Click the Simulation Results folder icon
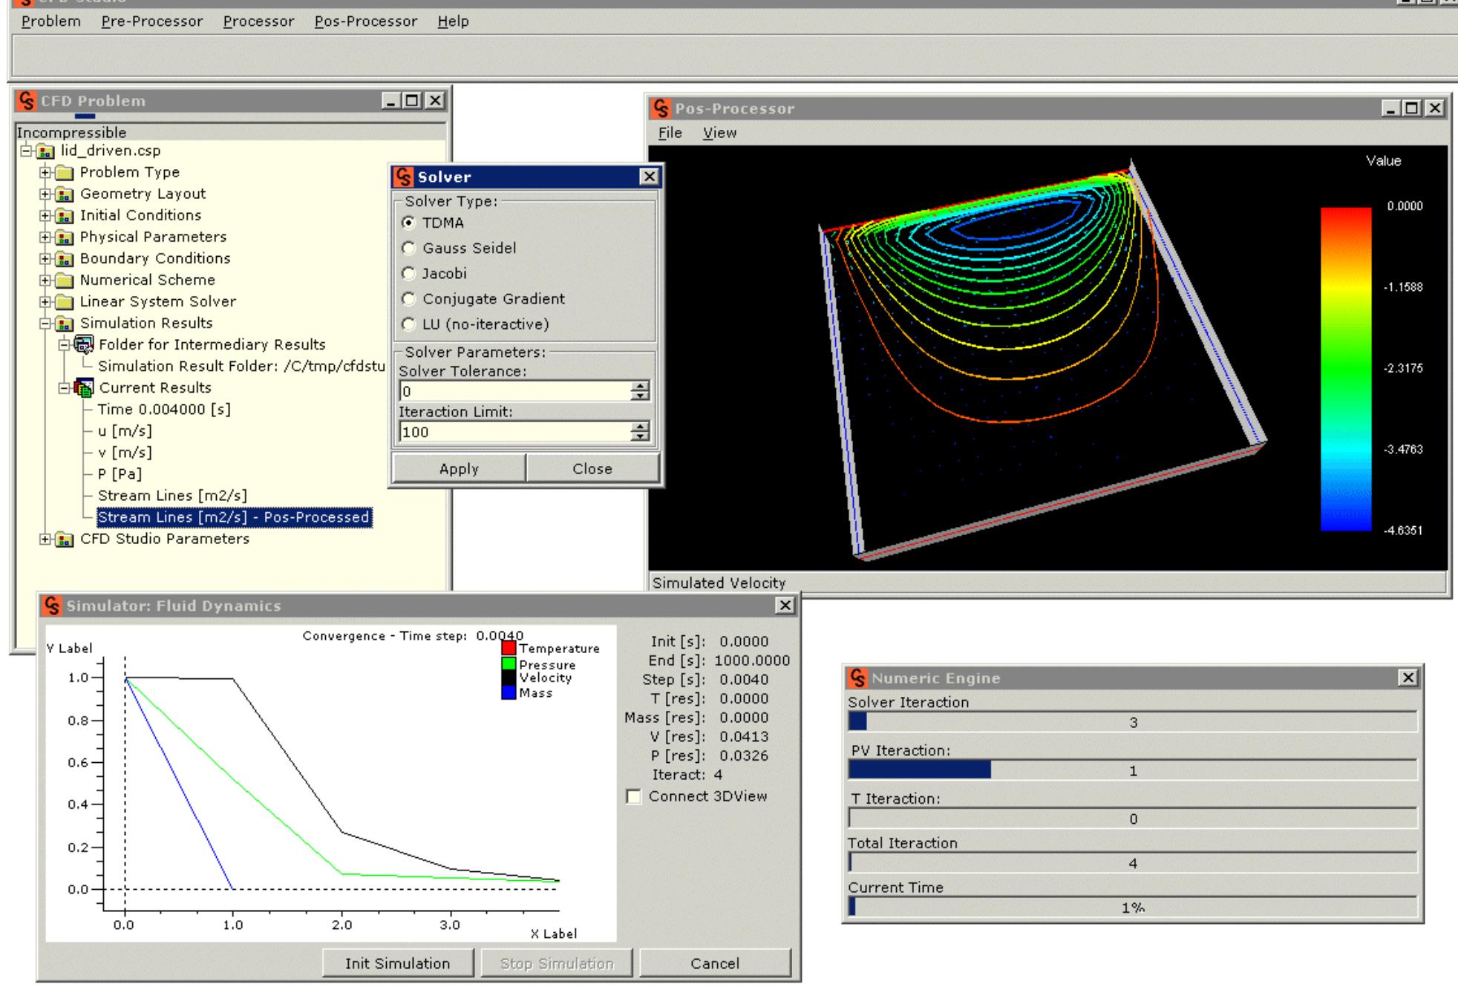 tap(65, 324)
